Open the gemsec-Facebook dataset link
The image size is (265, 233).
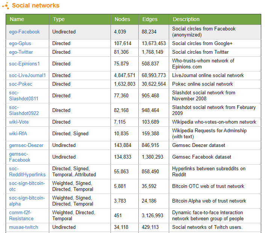pos(20,157)
